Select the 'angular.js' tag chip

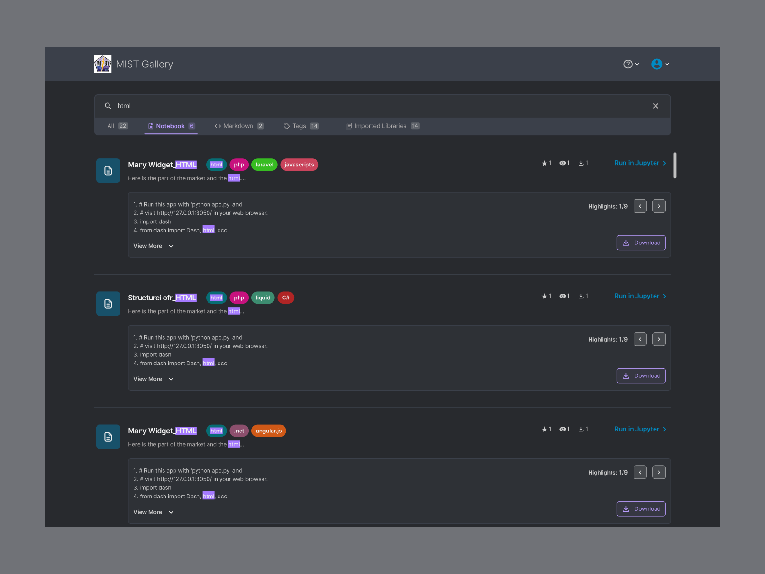pos(269,430)
